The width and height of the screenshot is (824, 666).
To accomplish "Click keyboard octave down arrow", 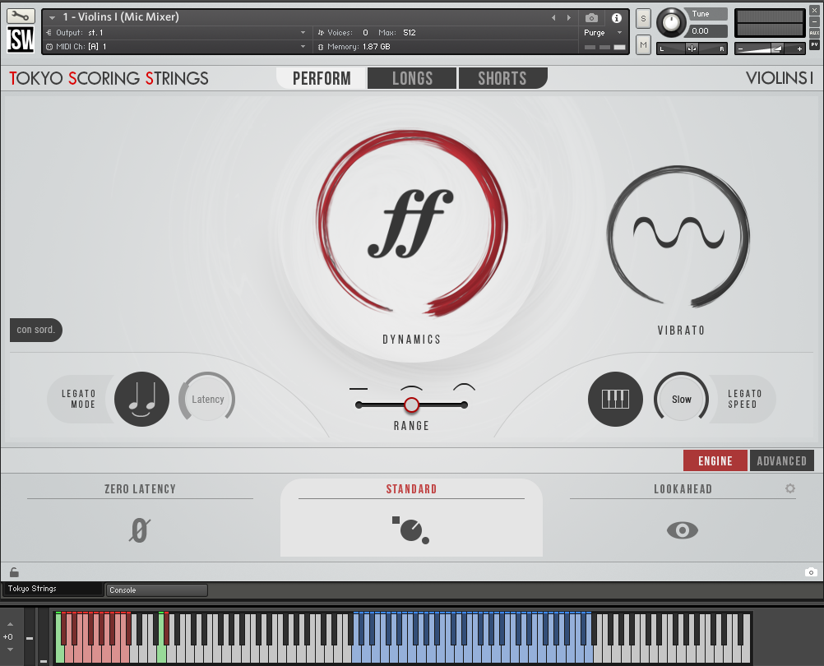I will 10,650.
